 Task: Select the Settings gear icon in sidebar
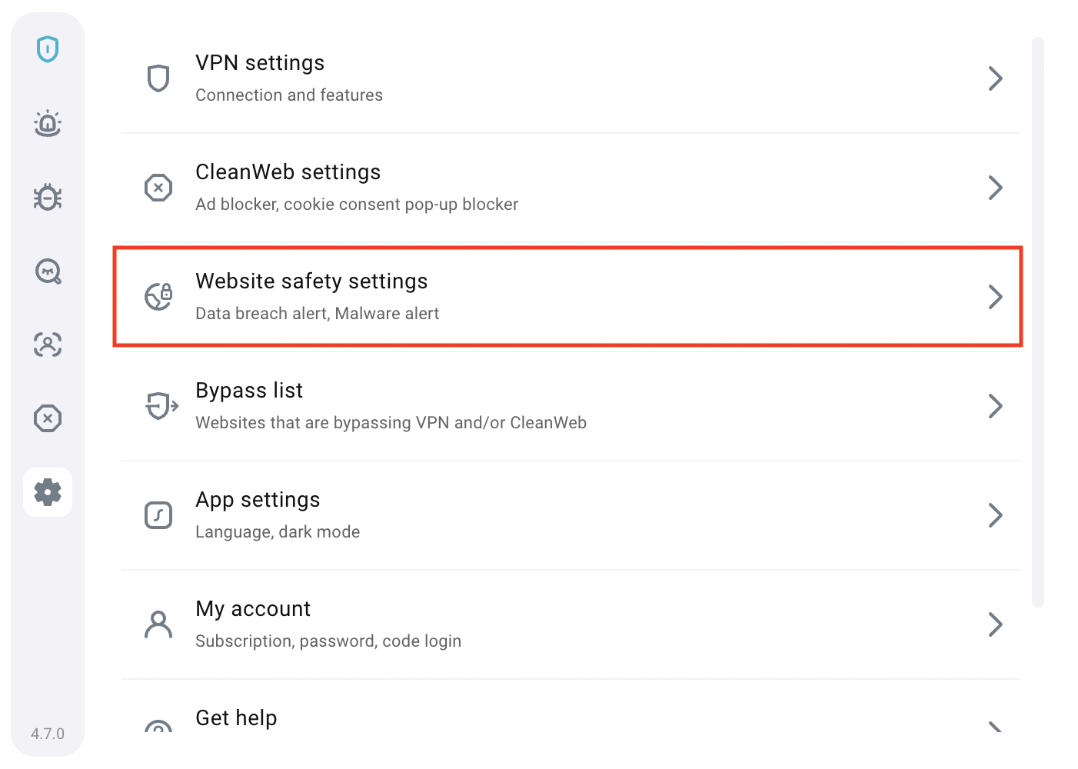(x=48, y=492)
